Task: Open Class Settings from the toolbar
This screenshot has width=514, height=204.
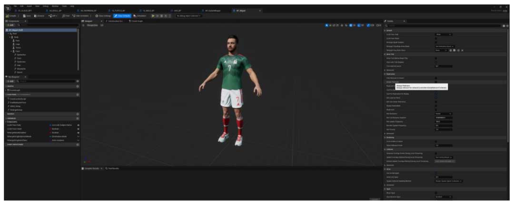Action: coord(102,16)
